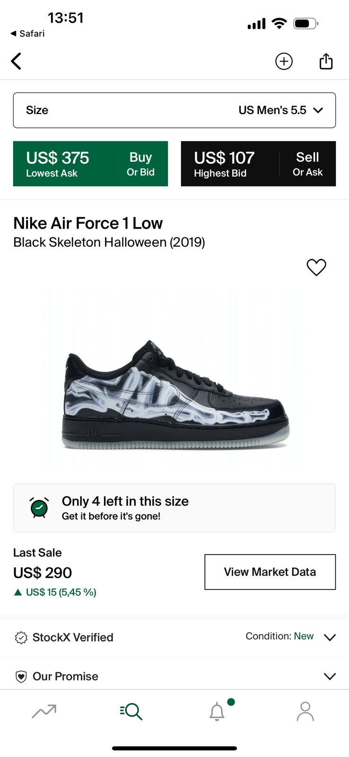349x757 pixels.
Task: Tap the StockX Verified badge icon
Action: pyautogui.click(x=21, y=638)
